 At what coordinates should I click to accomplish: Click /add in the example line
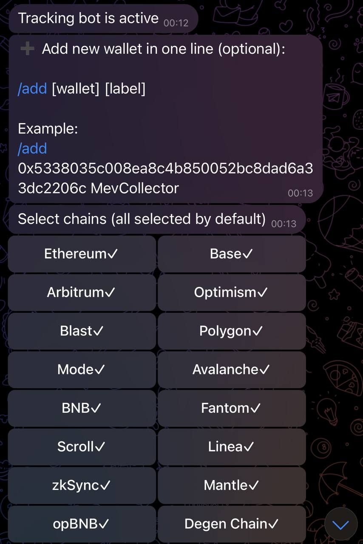[x=33, y=148]
